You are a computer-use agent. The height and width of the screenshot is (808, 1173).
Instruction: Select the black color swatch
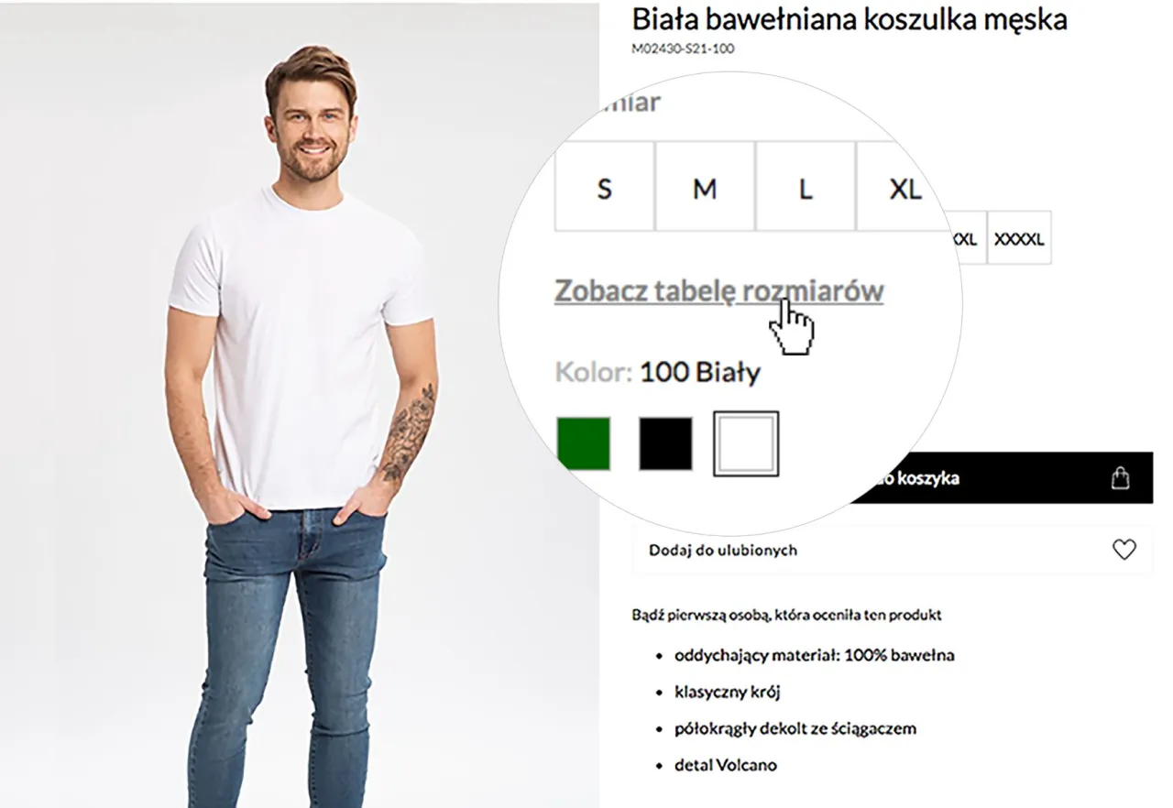pos(664,442)
